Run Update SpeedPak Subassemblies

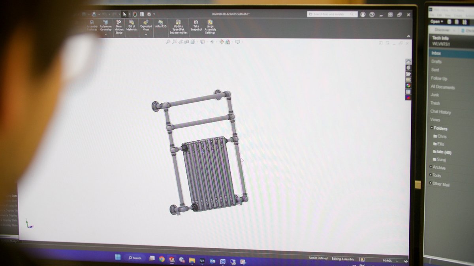178,27
